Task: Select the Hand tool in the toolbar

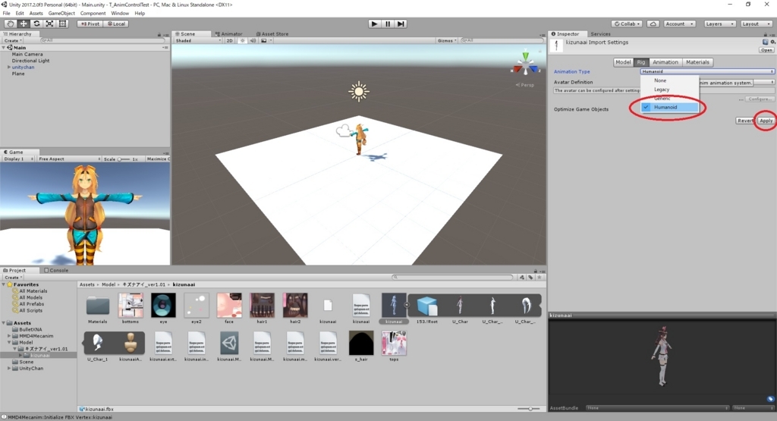Action: tap(10, 24)
